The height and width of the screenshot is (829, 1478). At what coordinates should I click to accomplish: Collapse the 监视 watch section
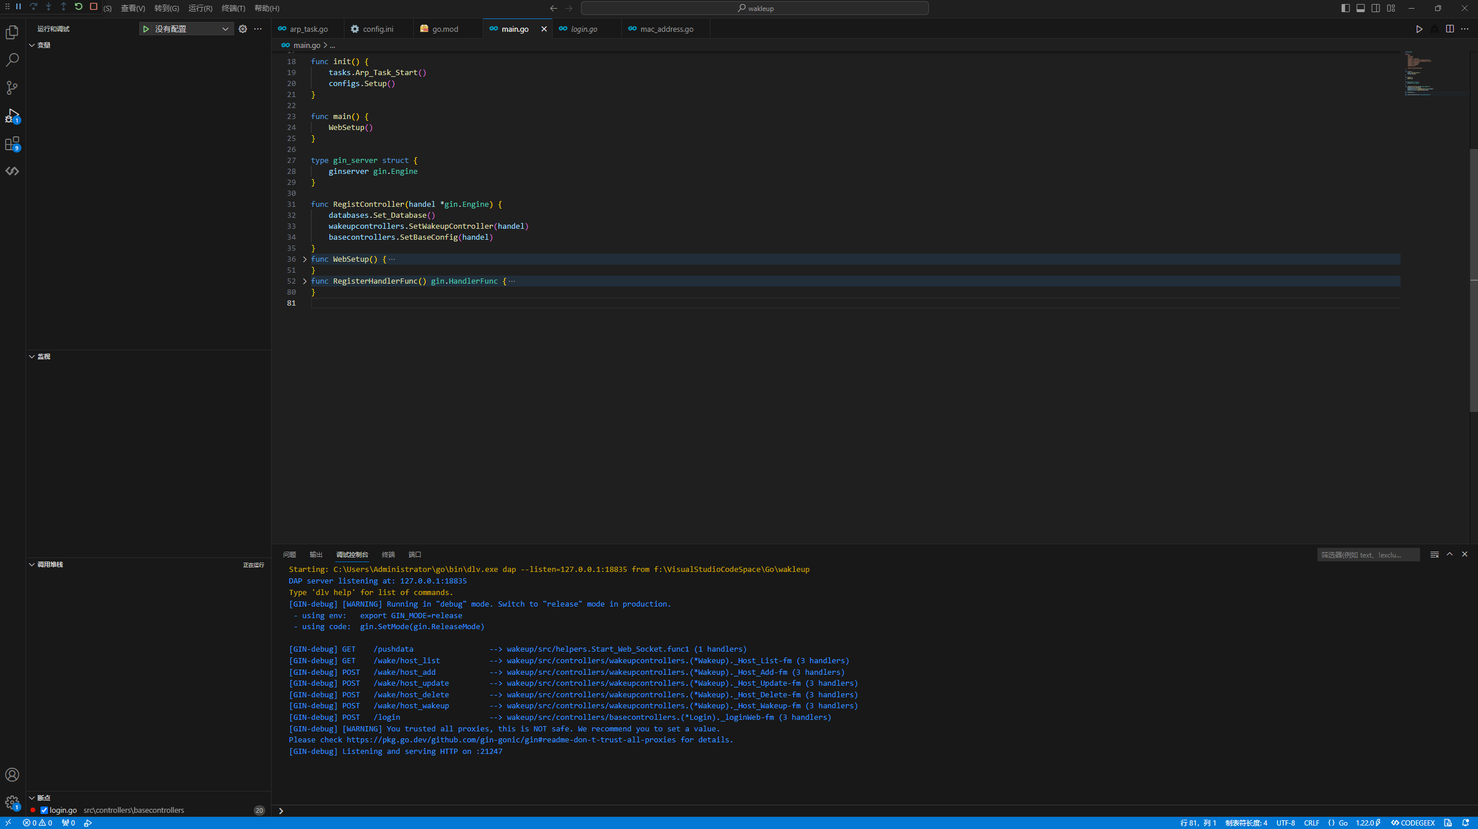[x=32, y=356]
